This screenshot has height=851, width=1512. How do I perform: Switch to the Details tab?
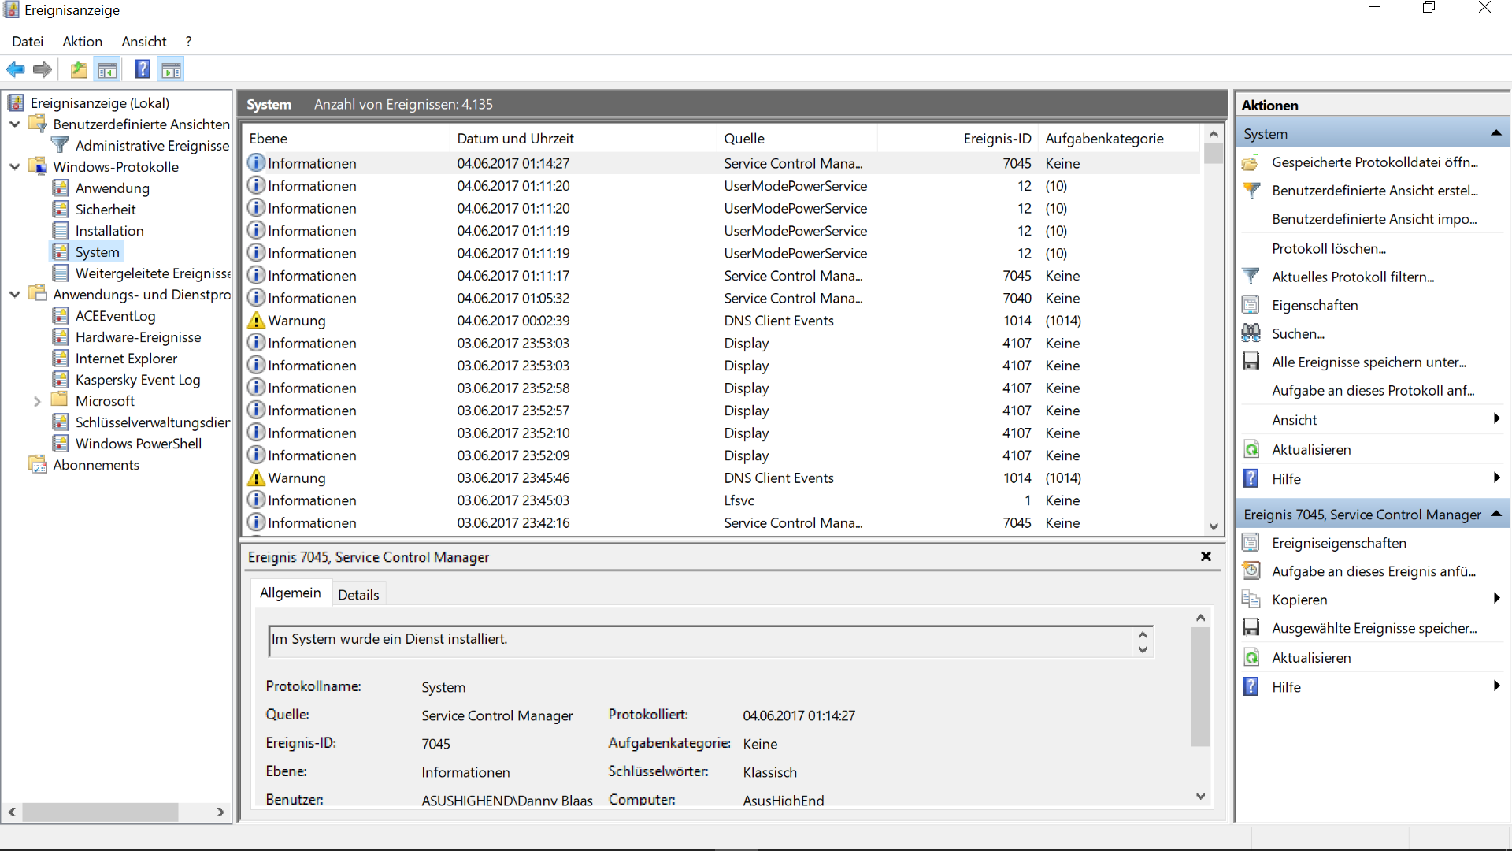click(x=358, y=595)
